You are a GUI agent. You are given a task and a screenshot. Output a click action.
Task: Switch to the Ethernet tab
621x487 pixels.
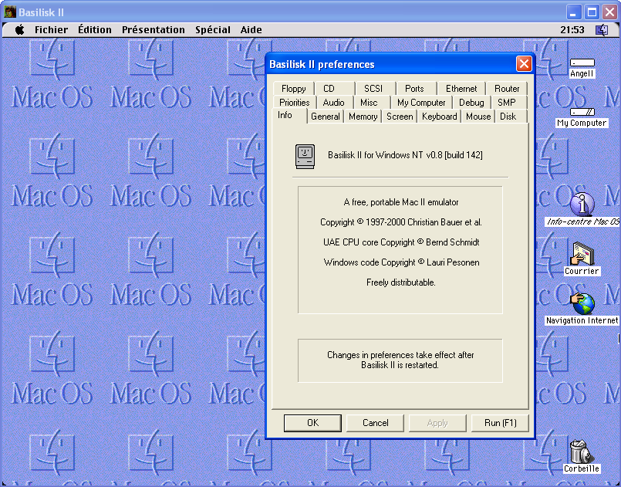(x=461, y=88)
